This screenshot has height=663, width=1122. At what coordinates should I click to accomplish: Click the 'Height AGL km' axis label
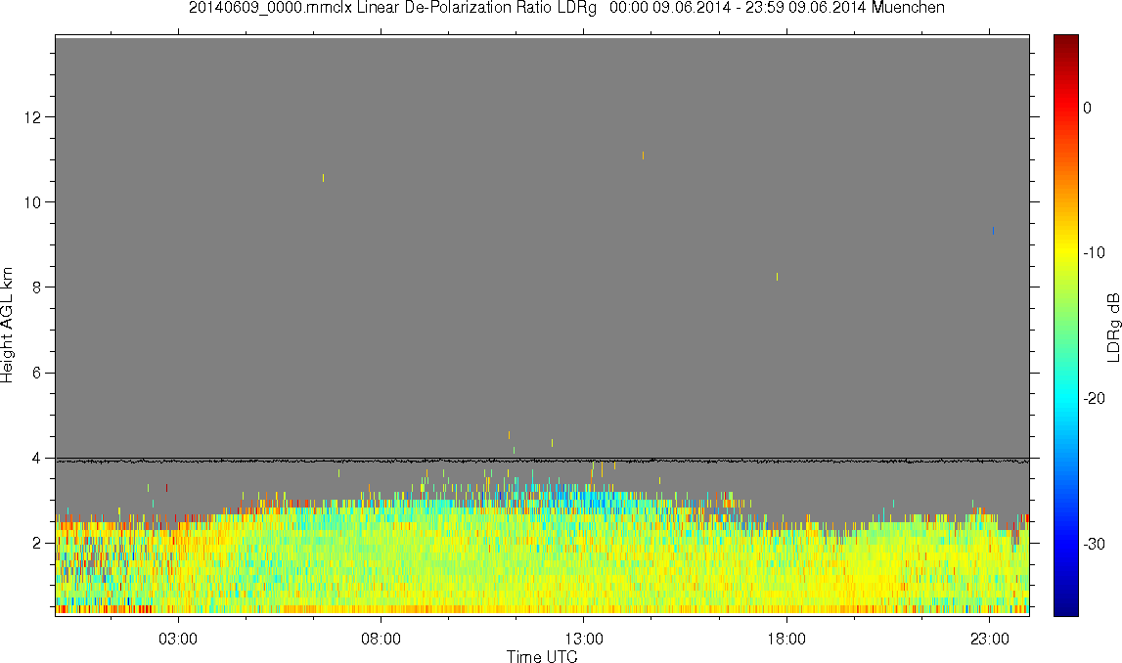(x=7, y=325)
